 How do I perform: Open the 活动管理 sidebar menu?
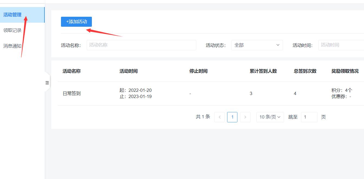(12, 15)
